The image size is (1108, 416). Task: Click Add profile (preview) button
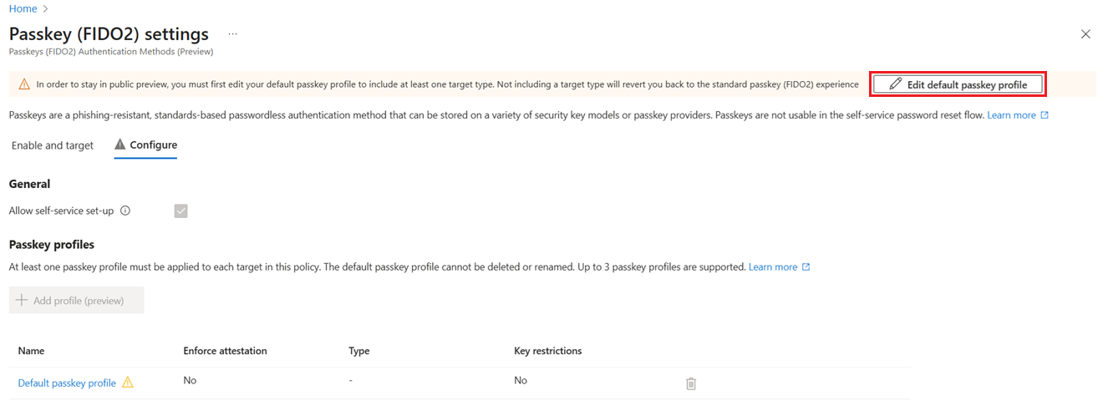77,301
